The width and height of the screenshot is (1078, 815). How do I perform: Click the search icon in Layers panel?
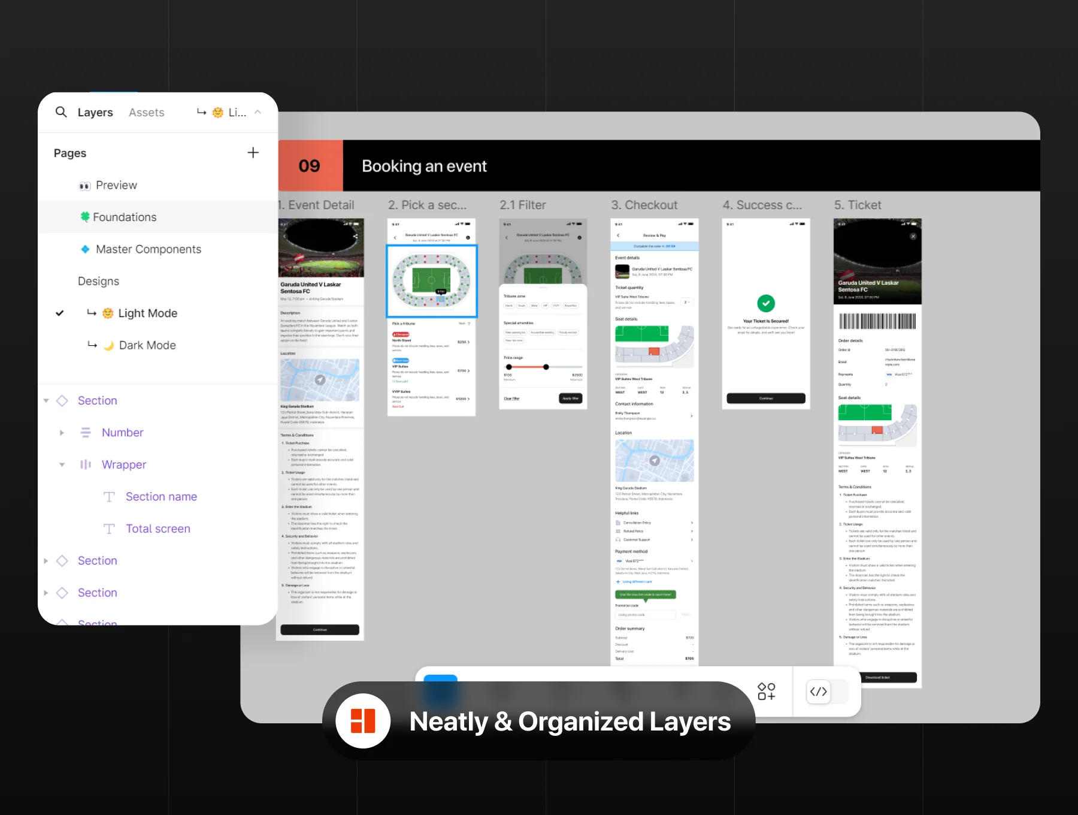61,111
